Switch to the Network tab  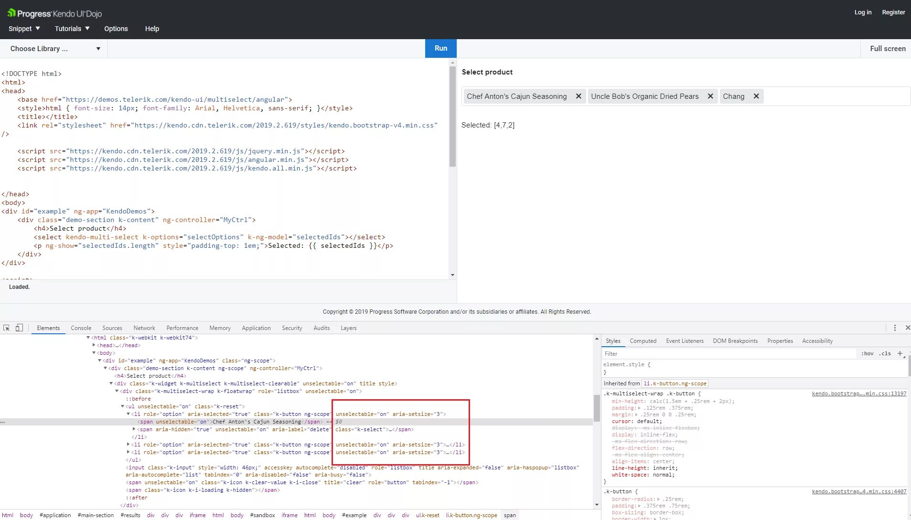144,328
